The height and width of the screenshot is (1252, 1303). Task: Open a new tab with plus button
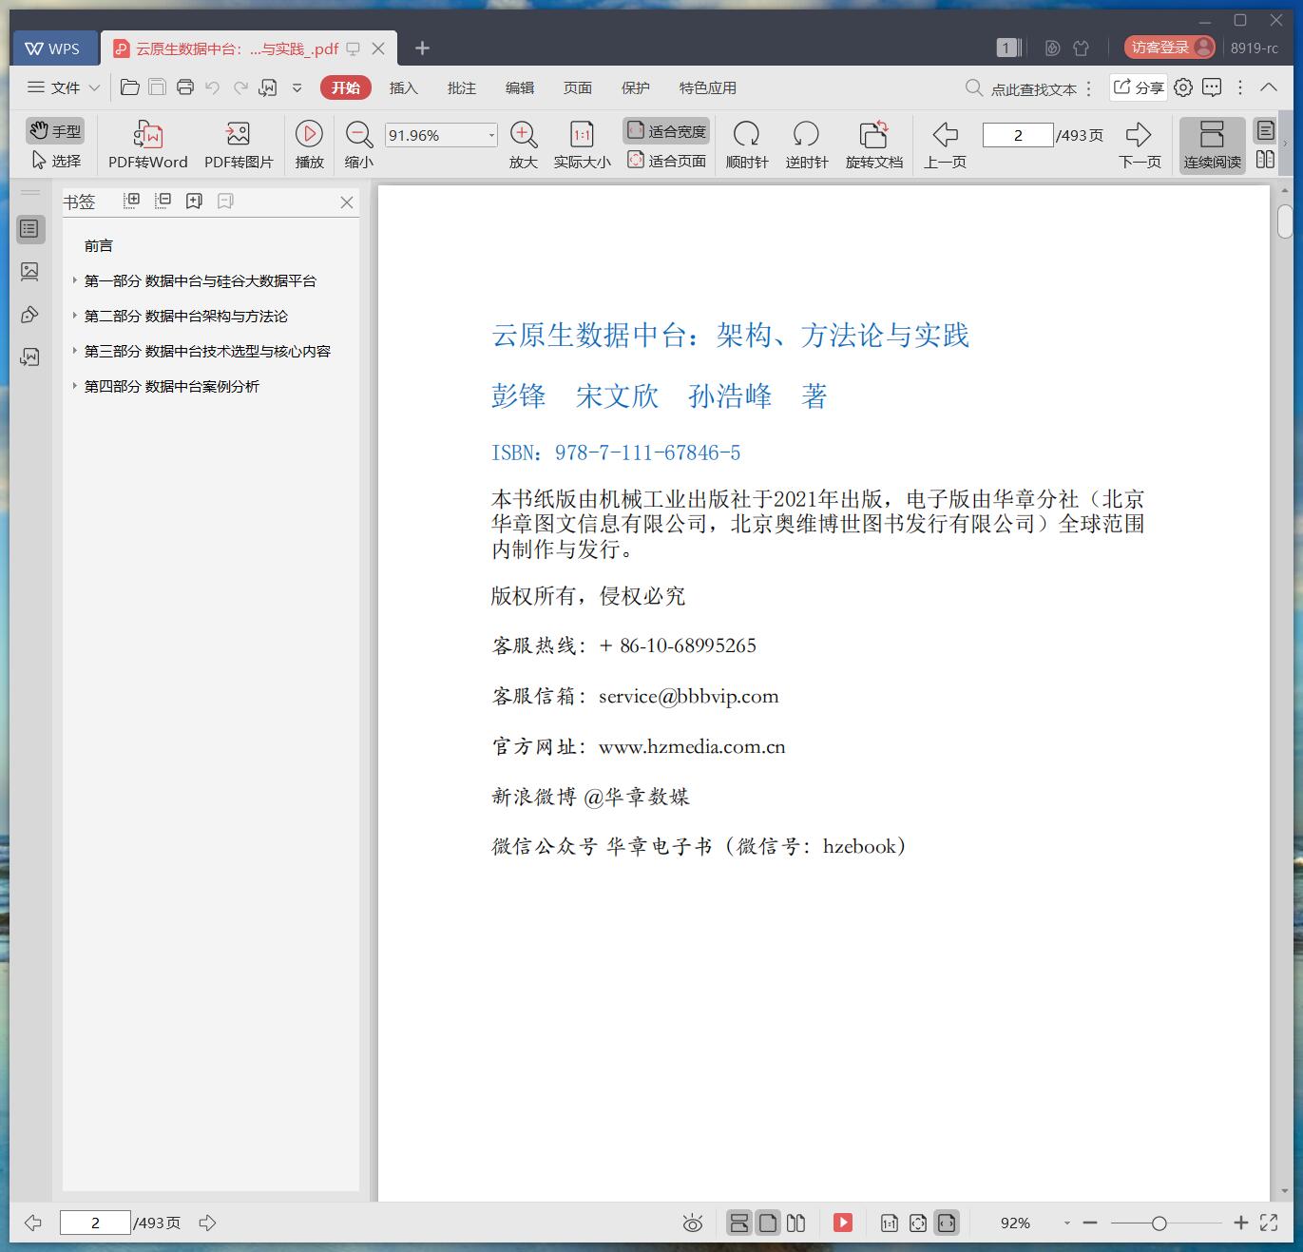[423, 48]
